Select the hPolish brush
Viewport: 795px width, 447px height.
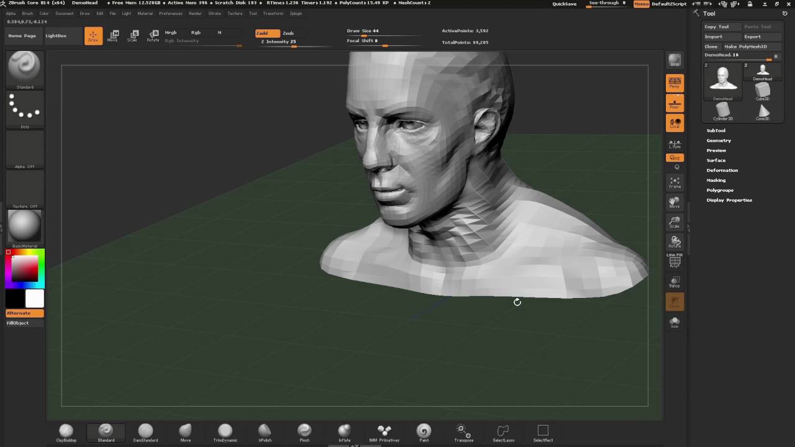265,433
